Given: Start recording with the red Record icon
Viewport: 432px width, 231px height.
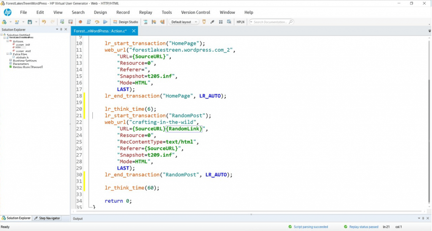Looking at the screenshot, I should 81,22.
